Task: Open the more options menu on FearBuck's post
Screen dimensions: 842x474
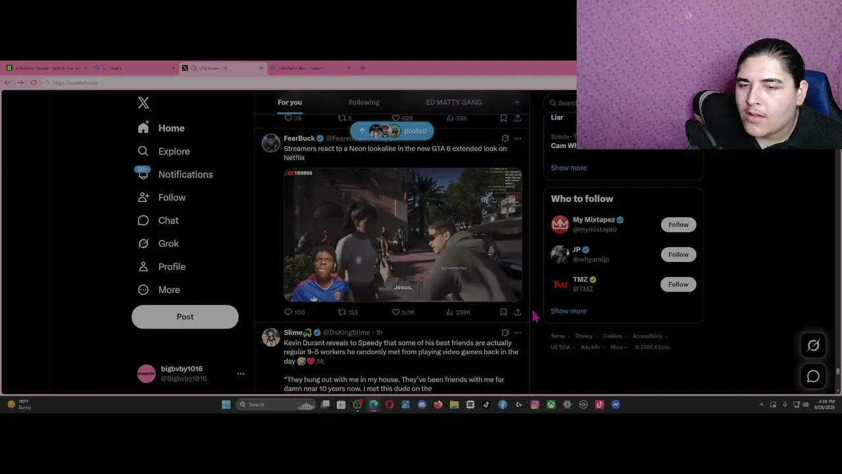Action: [518, 138]
